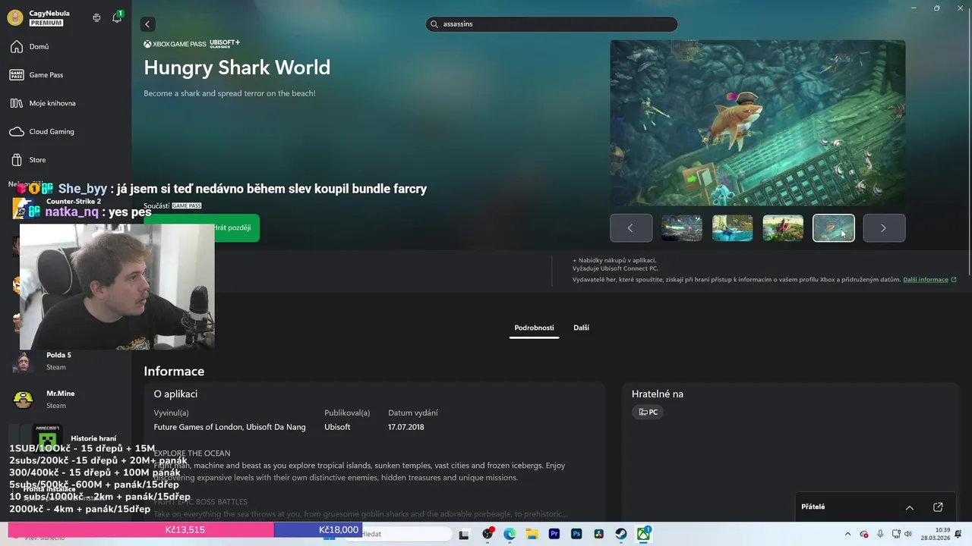Click the publisher name Ubisoft
The width and height of the screenshot is (972, 546).
pyautogui.click(x=337, y=427)
